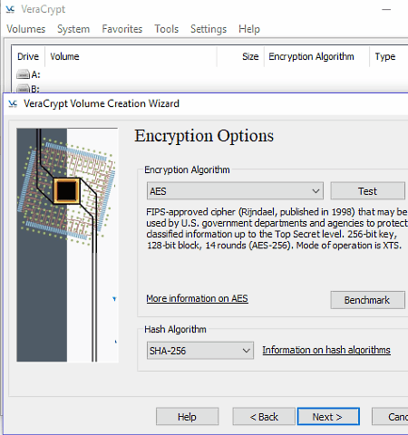The width and height of the screenshot is (408, 435).
Task: Open the Help menu in VeraCrypt
Action: point(249,29)
